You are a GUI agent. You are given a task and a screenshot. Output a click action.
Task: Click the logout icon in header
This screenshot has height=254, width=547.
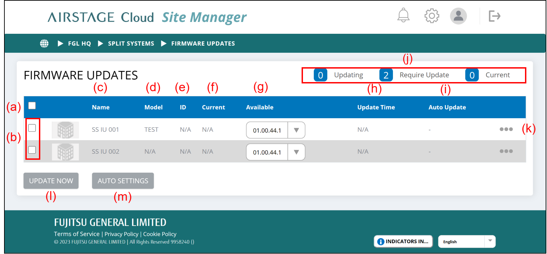(494, 16)
